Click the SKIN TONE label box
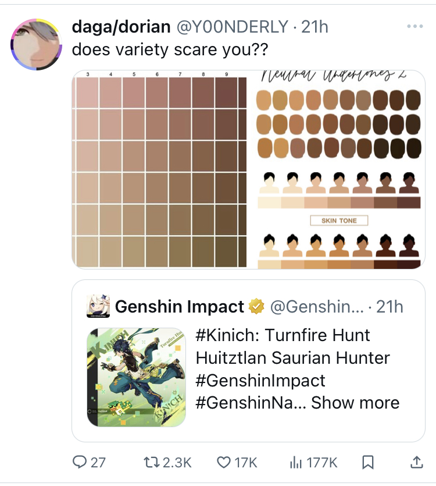 pyautogui.click(x=339, y=221)
